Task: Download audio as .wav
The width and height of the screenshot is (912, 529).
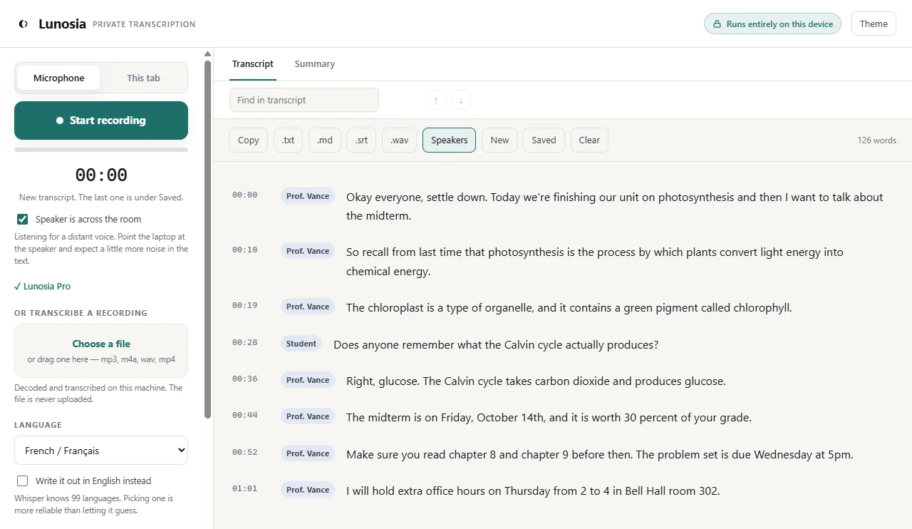Action: pyautogui.click(x=399, y=140)
